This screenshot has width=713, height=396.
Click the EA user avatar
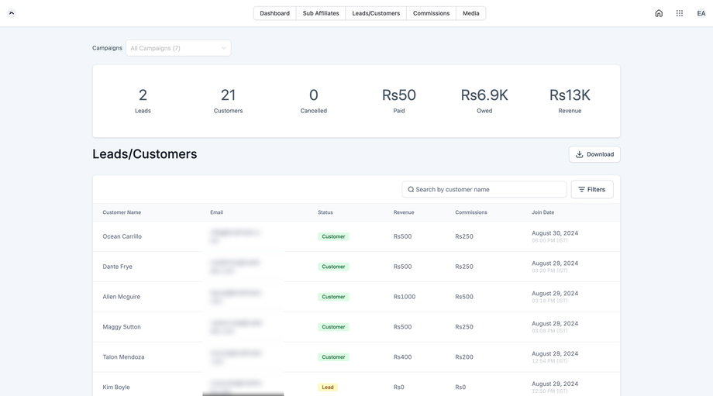tap(701, 13)
